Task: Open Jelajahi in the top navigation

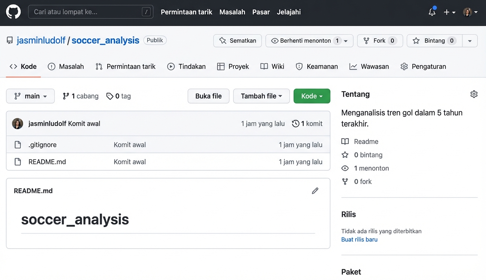Action: tap(289, 12)
